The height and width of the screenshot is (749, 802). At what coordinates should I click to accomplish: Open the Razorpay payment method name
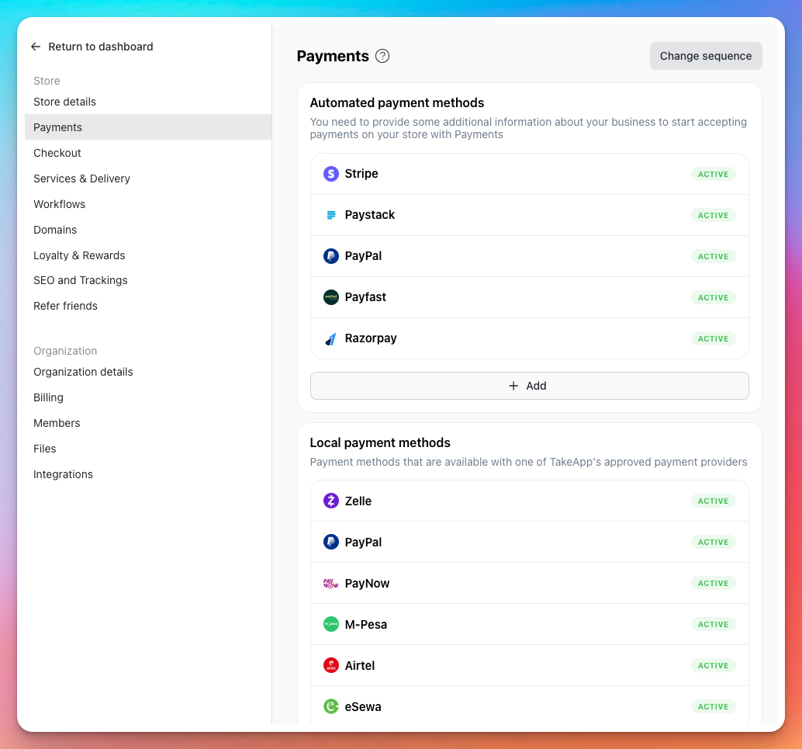pos(370,338)
